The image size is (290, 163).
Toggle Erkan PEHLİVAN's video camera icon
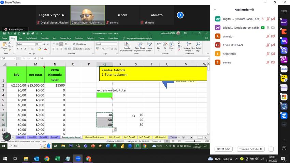[x=273, y=45]
